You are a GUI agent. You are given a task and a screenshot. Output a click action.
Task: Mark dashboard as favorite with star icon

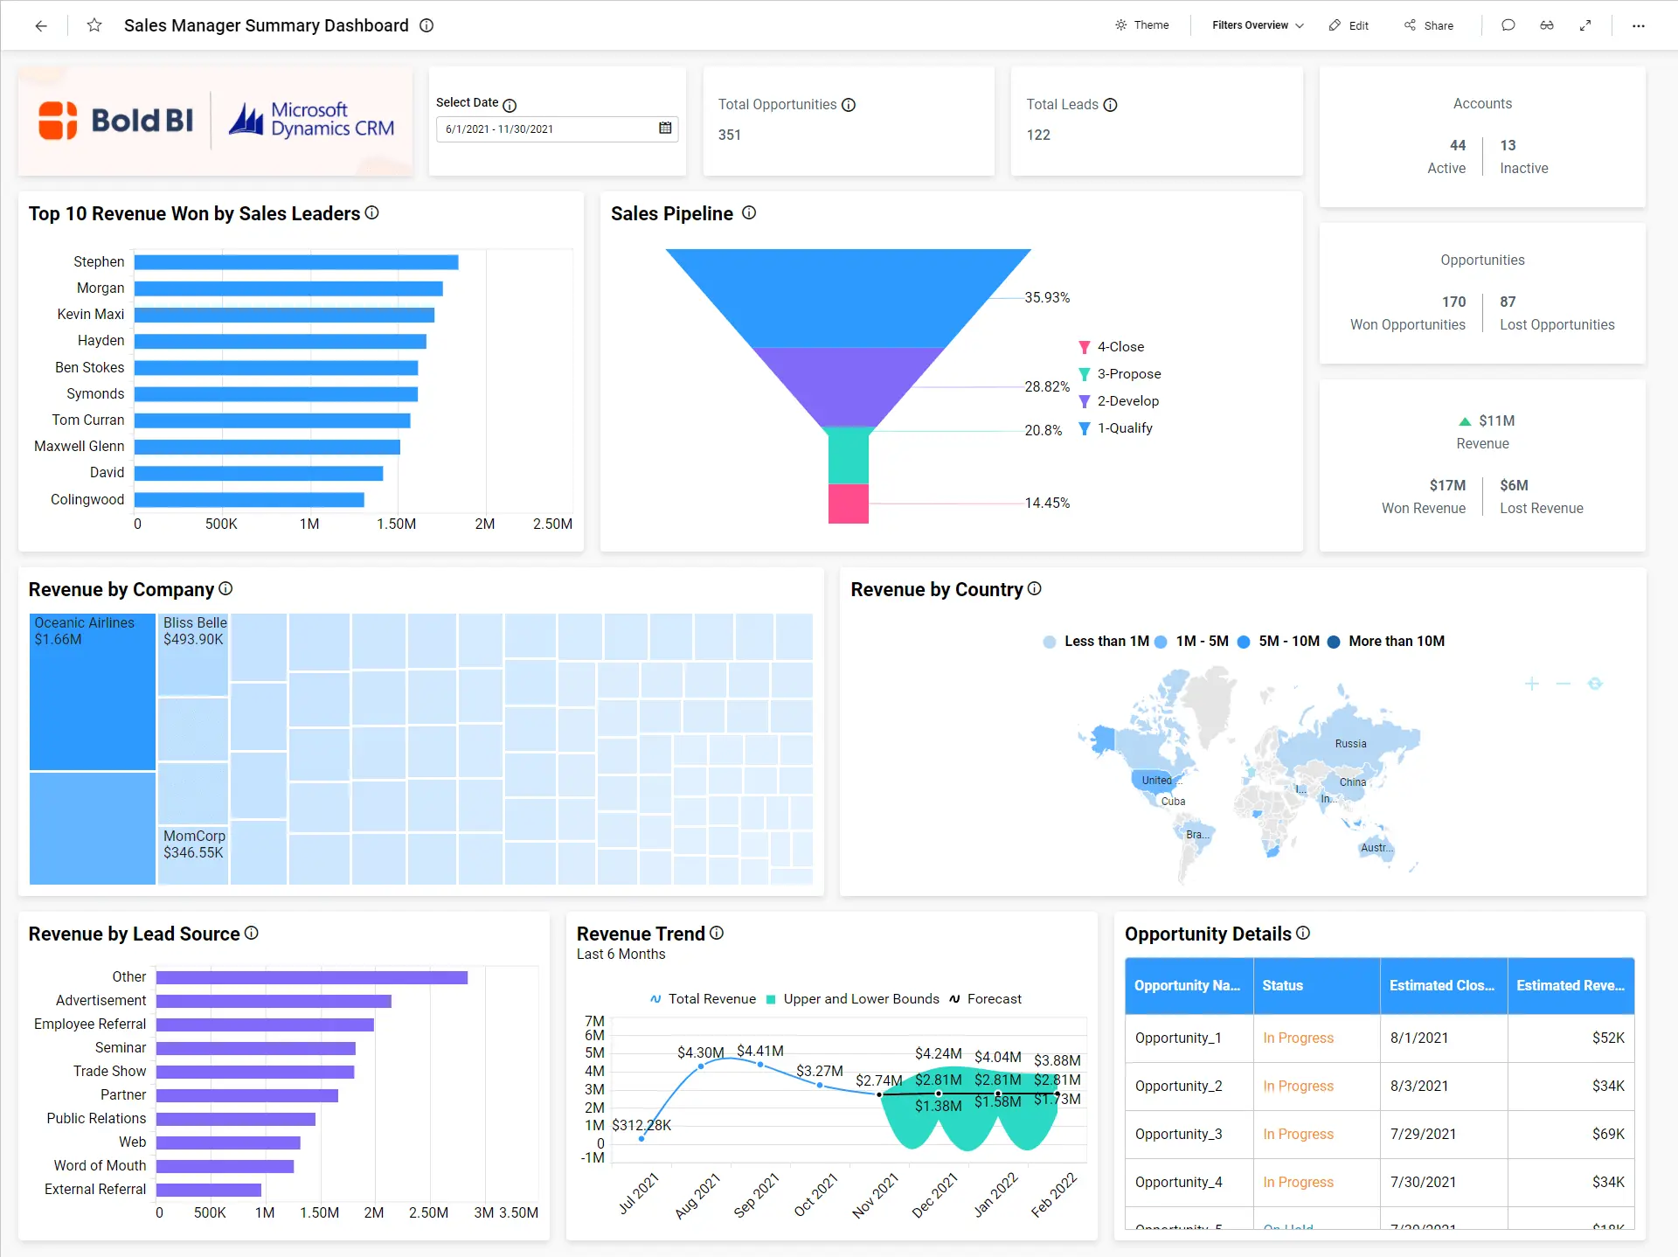tap(94, 25)
